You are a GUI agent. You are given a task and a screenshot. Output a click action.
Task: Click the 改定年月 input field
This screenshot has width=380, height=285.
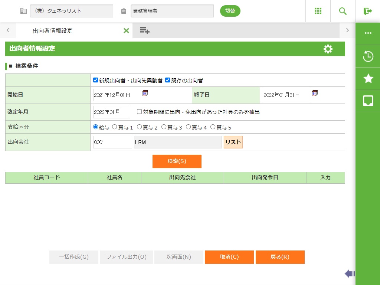click(x=111, y=112)
